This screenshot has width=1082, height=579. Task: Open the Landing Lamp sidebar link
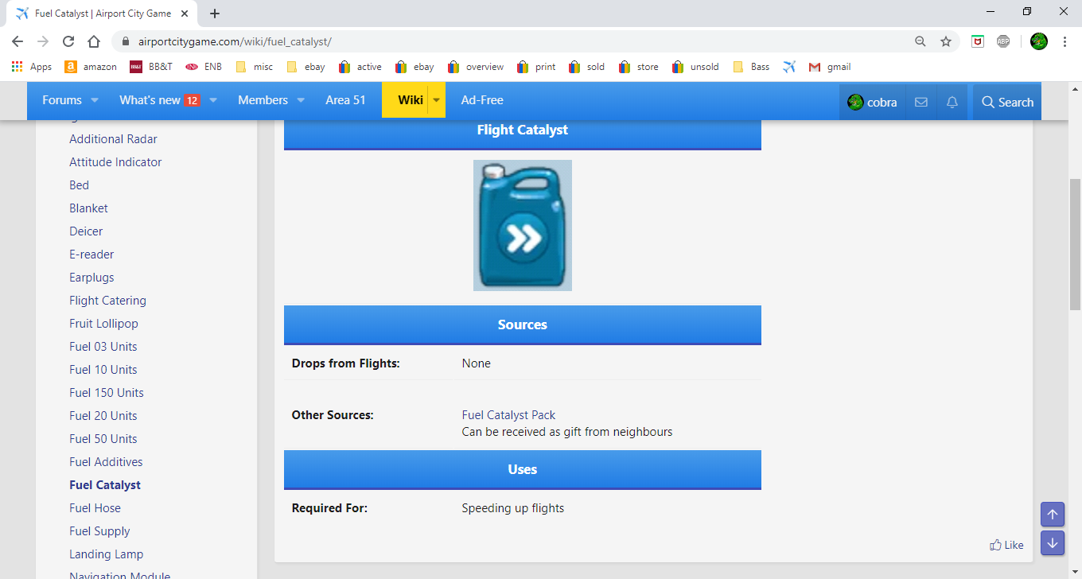pyautogui.click(x=106, y=554)
